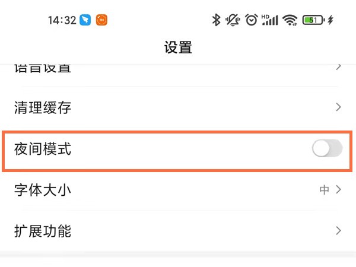
Task: Enable the 夜间模式 switch
Action: pyautogui.click(x=327, y=150)
